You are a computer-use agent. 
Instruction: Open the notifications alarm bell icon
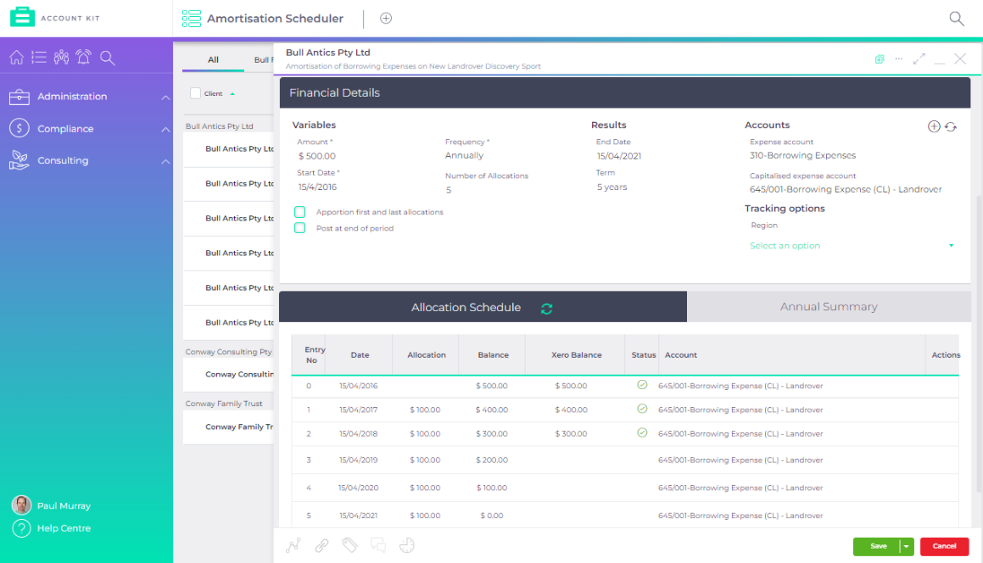point(83,58)
